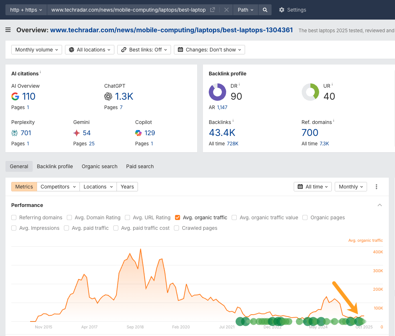Image resolution: width=395 pixels, height=336 pixels.
Task: Click the Google icon under AI Overview
Action: pyautogui.click(x=15, y=96)
